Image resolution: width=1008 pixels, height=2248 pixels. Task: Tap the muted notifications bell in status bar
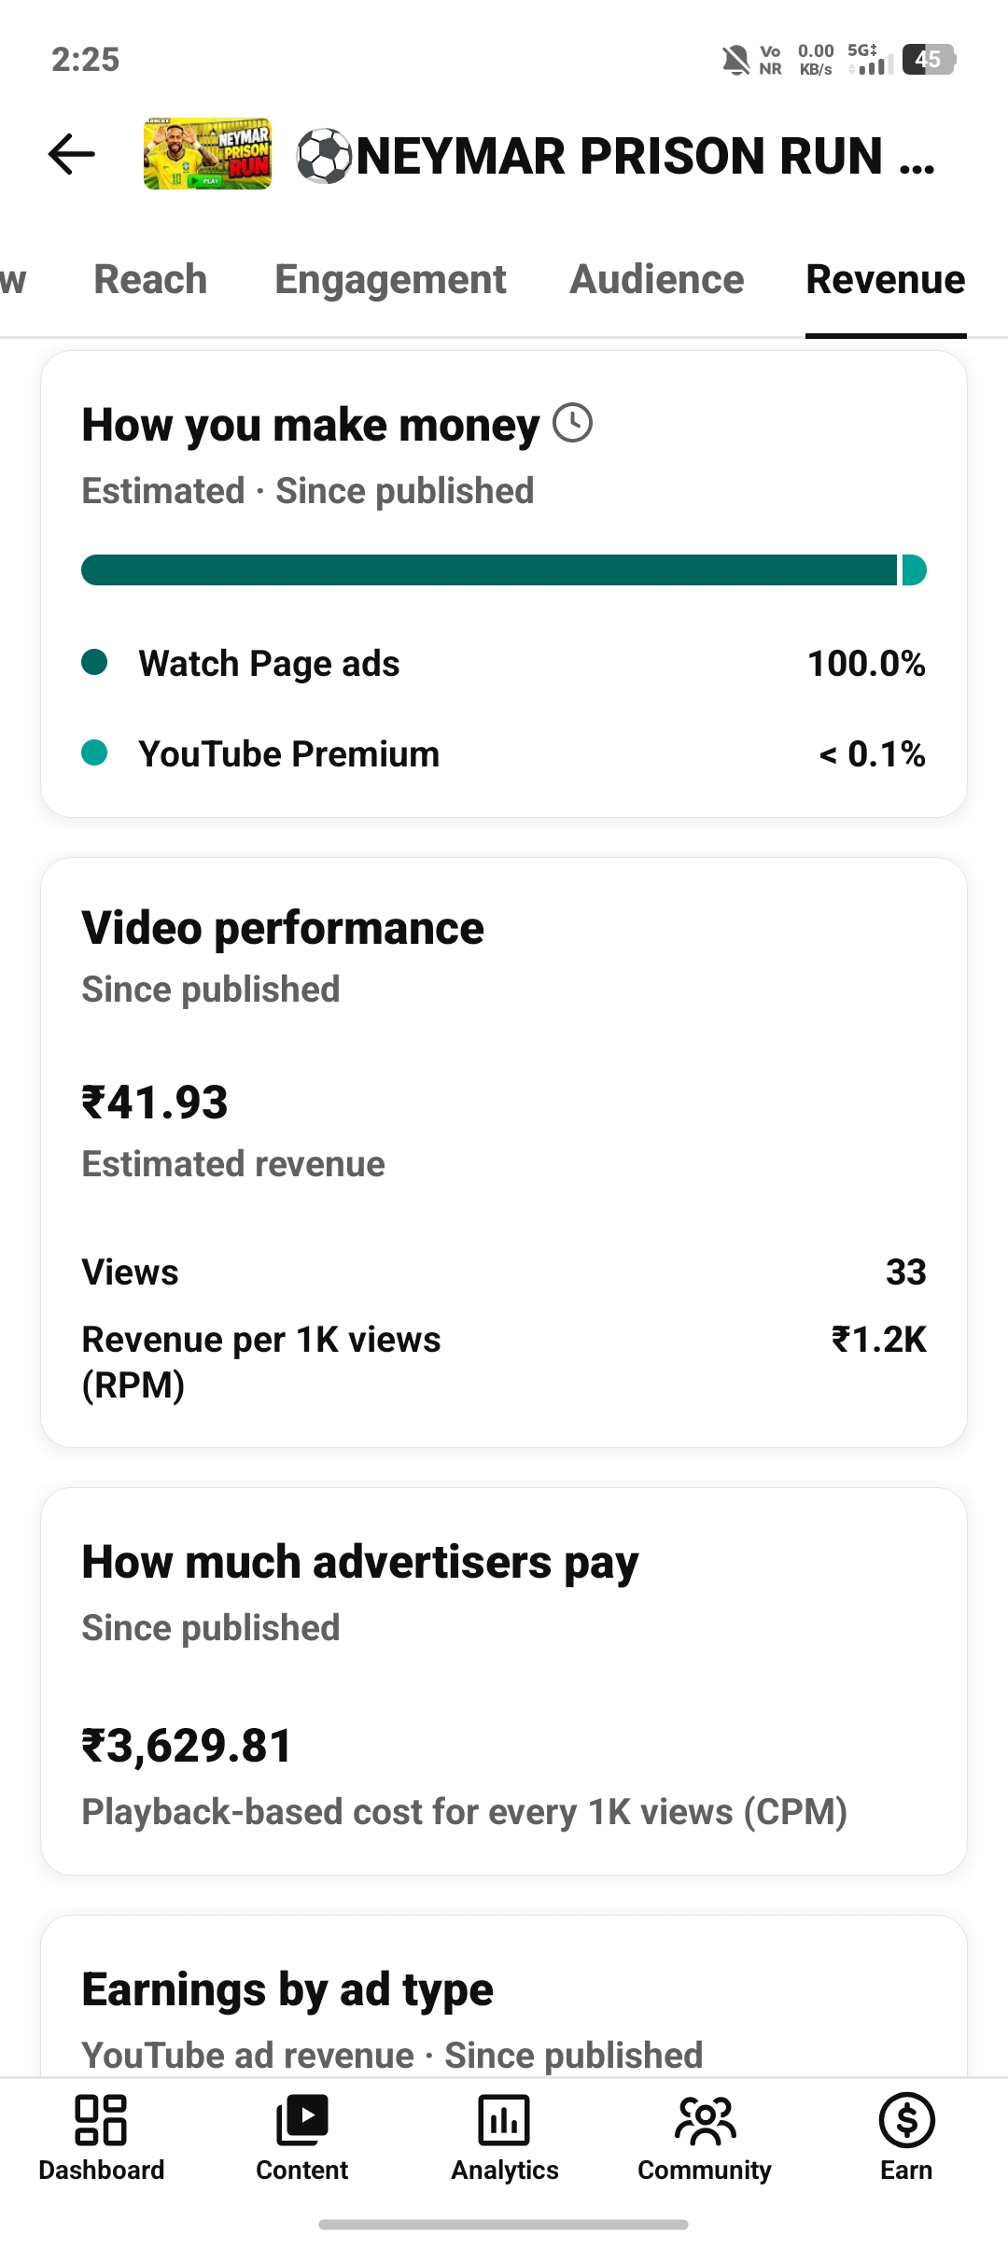pos(735,60)
